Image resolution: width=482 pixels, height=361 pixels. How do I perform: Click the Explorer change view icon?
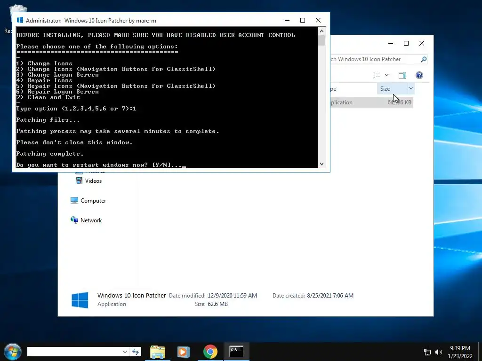pos(377,75)
